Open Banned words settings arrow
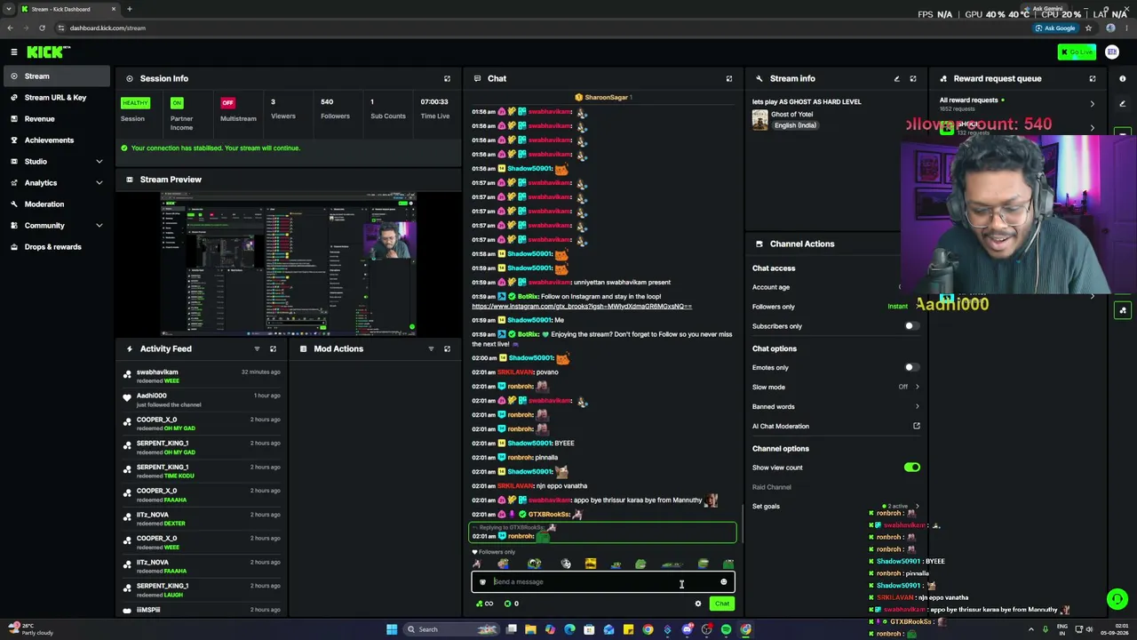This screenshot has width=1137, height=640. [x=917, y=406]
